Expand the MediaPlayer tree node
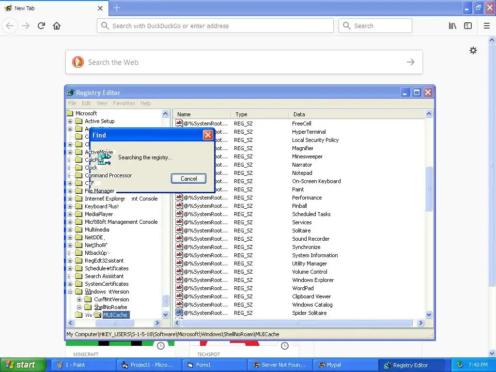This screenshot has width=496, height=372. coord(70,214)
